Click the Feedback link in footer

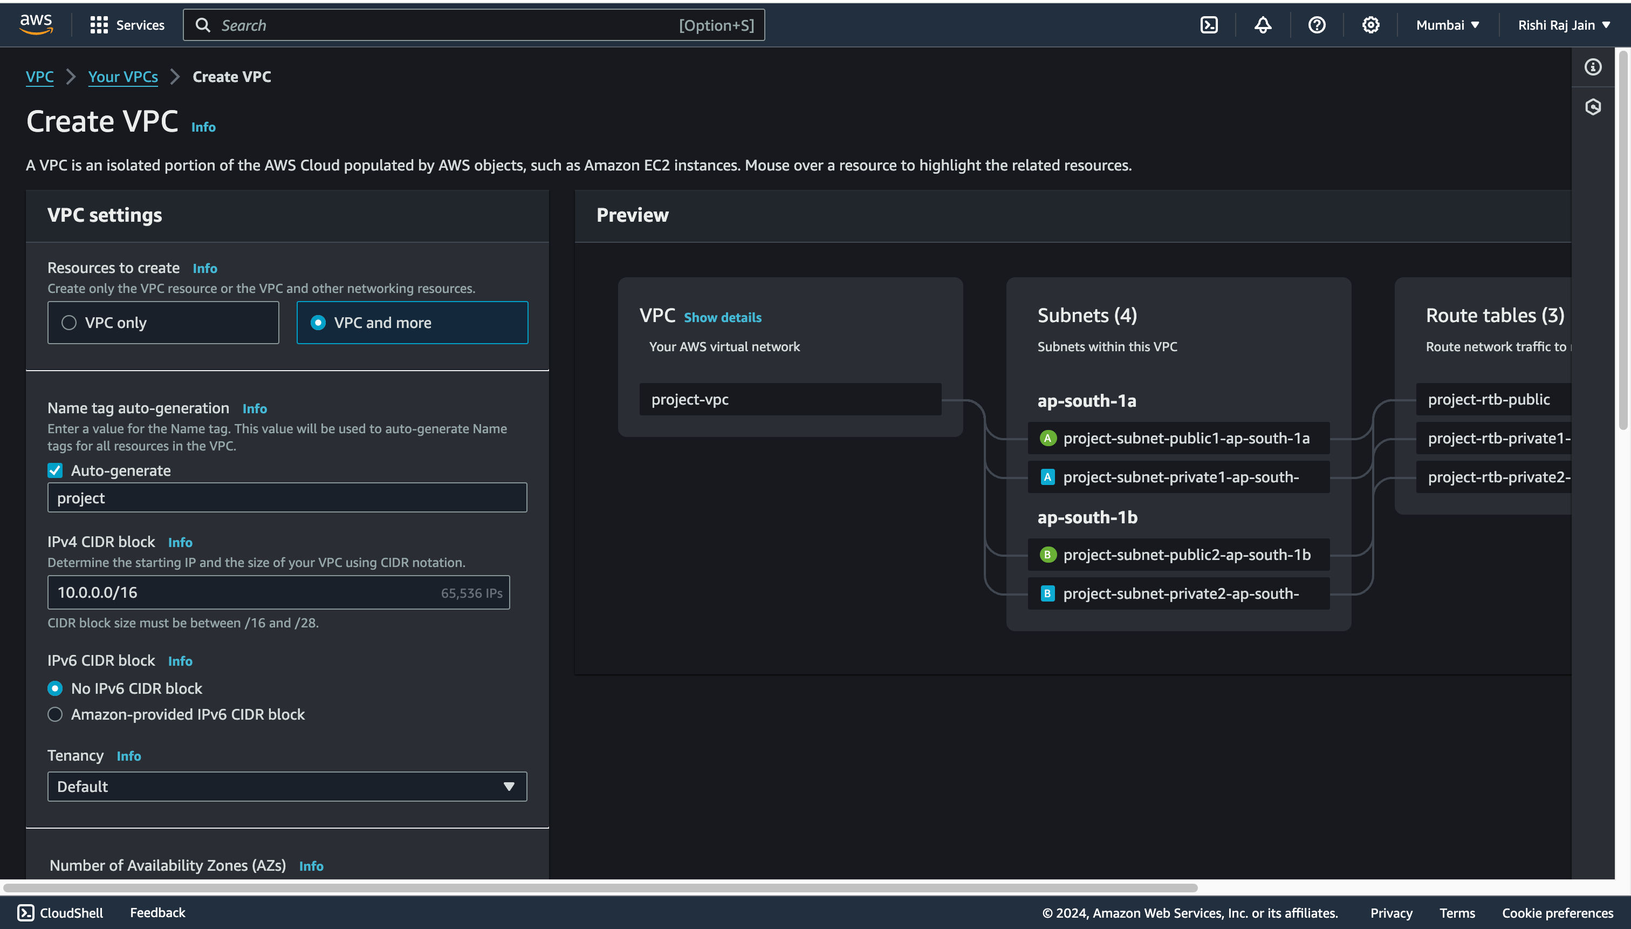coord(157,912)
